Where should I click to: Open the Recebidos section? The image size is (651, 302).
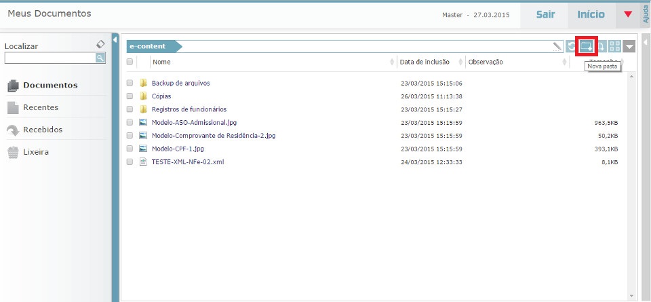(x=43, y=130)
